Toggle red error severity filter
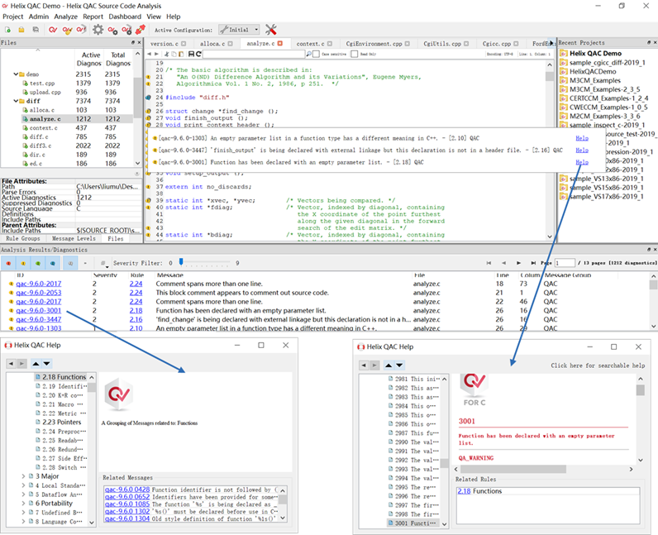 (x=8, y=263)
